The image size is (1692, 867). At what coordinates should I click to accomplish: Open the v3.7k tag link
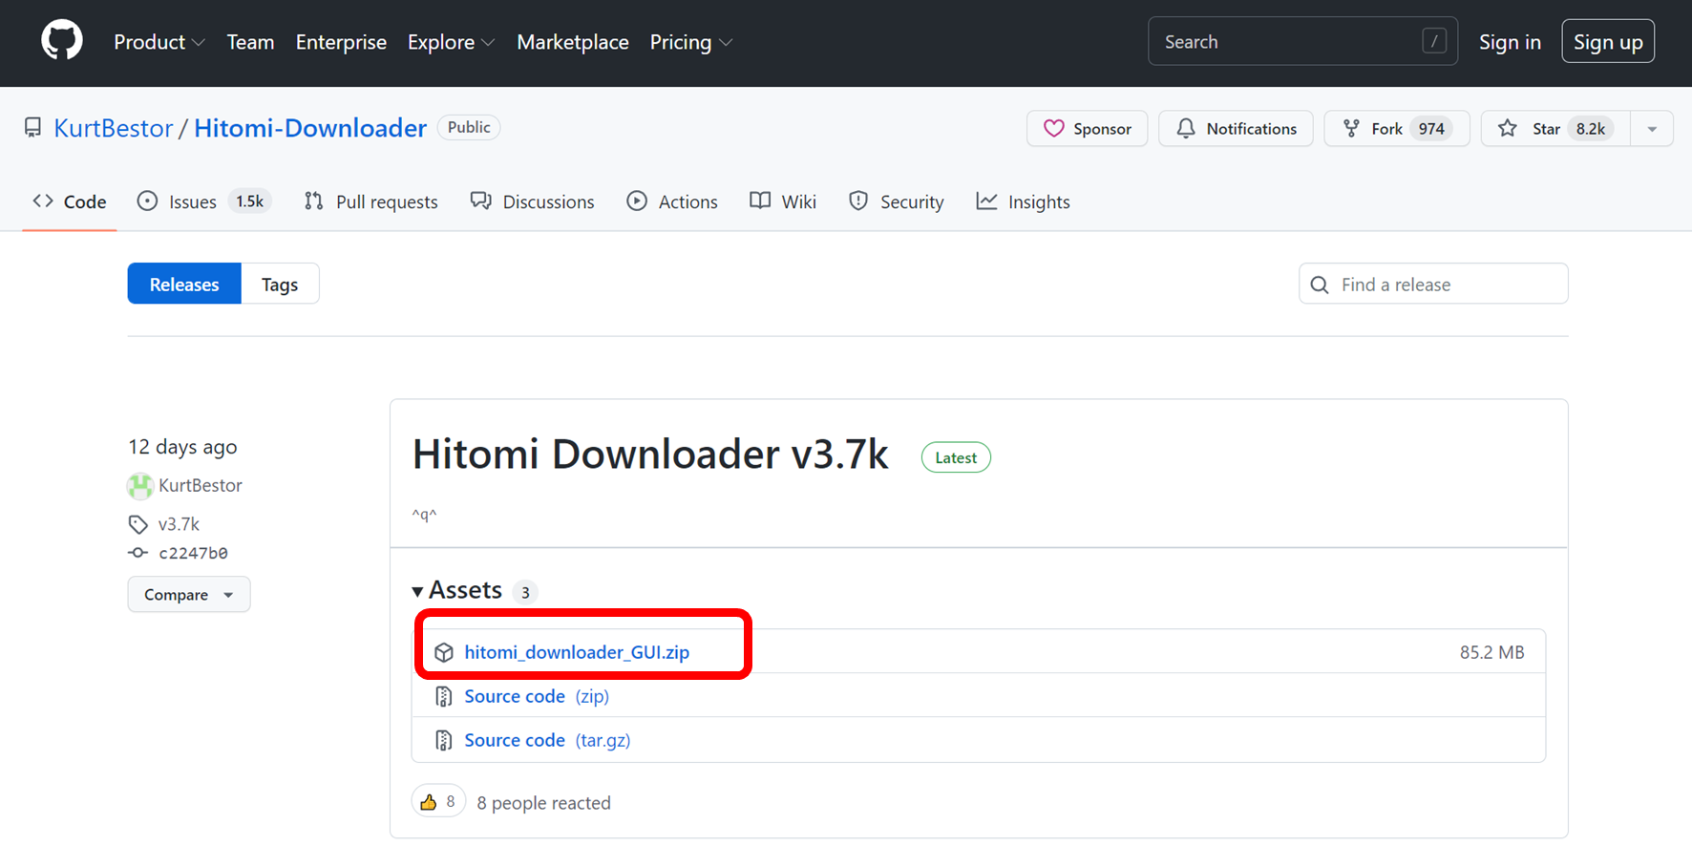[x=179, y=524]
